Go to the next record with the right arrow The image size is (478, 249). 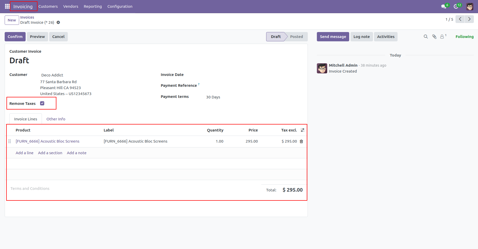click(469, 19)
